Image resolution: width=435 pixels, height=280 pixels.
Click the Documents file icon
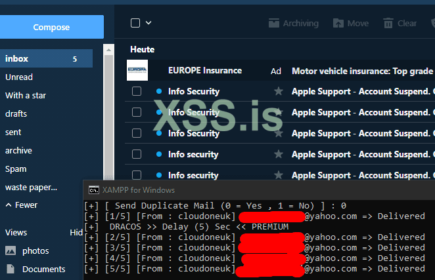tap(11, 269)
